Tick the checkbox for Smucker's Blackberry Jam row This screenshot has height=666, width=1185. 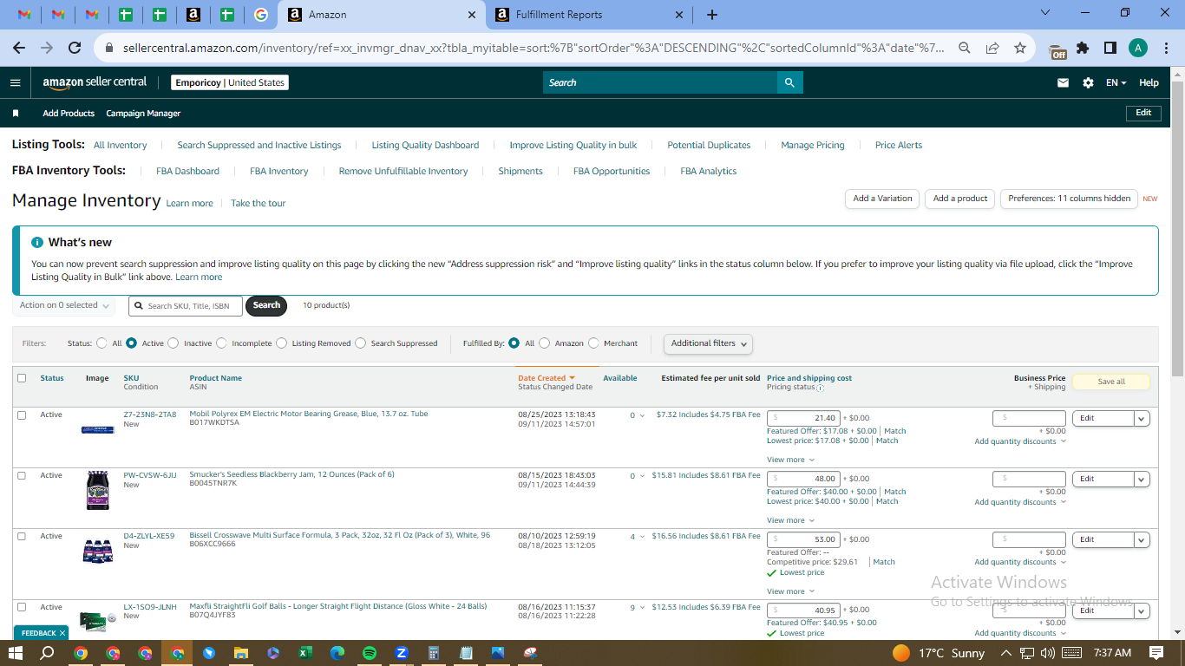(x=22, y=475)
